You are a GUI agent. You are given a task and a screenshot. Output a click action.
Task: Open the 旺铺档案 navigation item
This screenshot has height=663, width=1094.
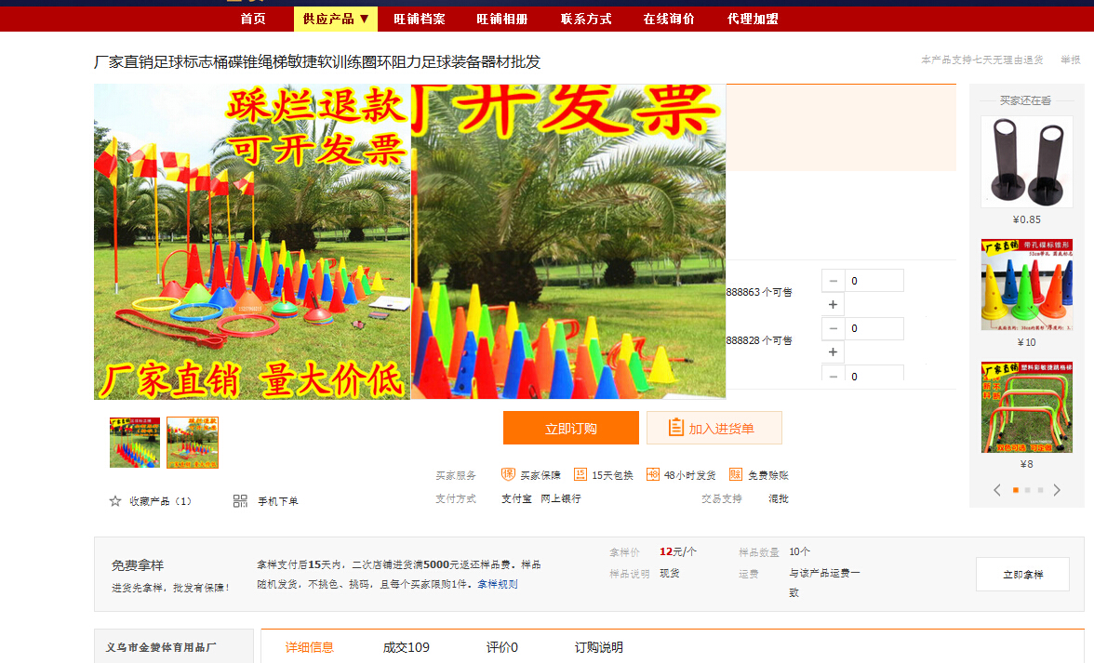click(420, 19)
